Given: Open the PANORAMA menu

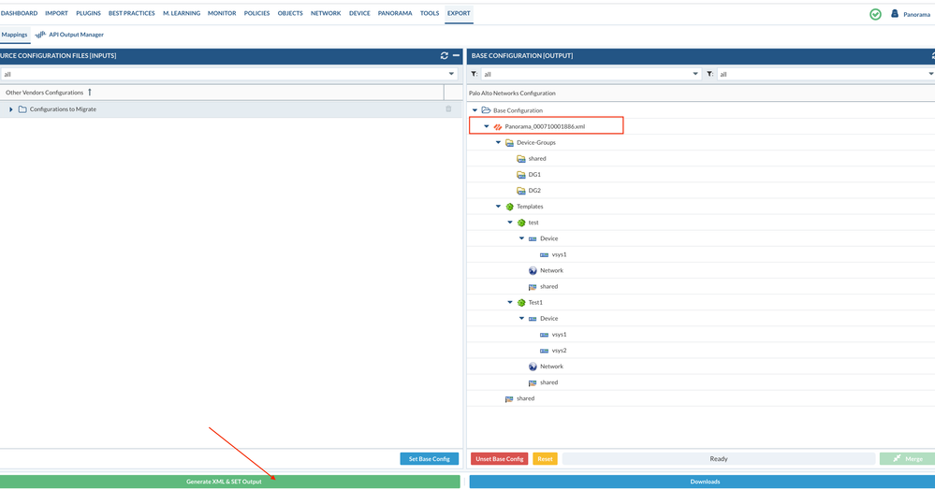Looking at the screenshot, I should pos(395,13).
